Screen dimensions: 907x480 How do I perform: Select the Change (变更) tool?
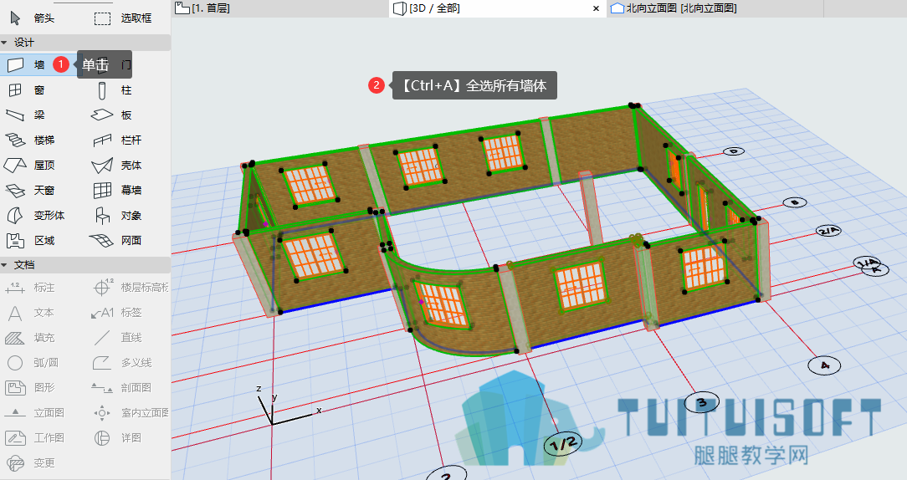pos(30,463)
